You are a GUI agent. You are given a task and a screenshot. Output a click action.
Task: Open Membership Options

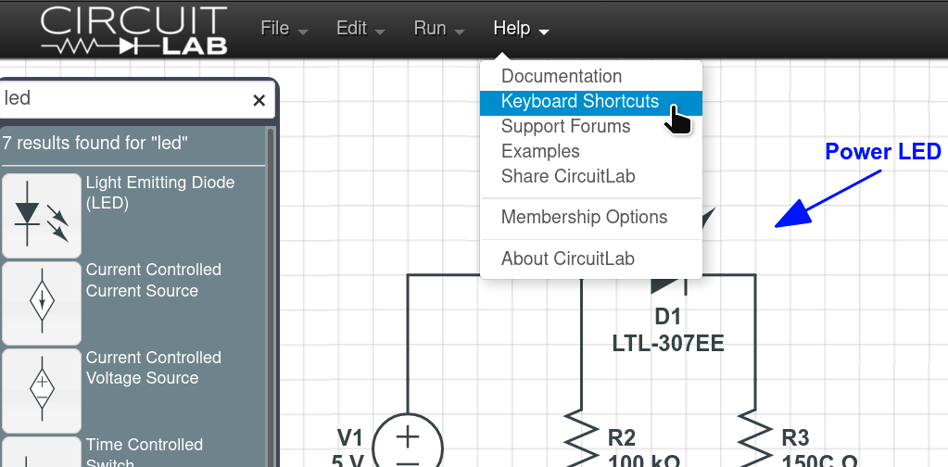(x=590, y=217)
